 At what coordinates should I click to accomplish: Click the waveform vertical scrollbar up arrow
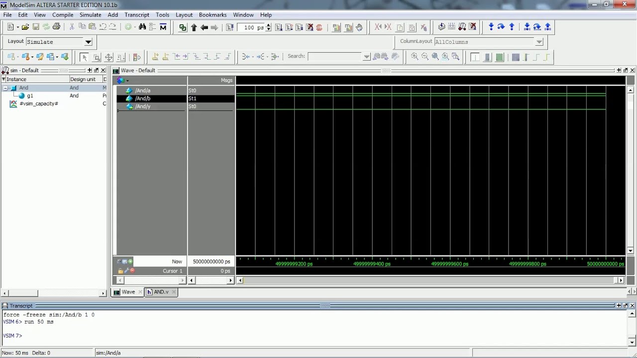pos(631,90)
